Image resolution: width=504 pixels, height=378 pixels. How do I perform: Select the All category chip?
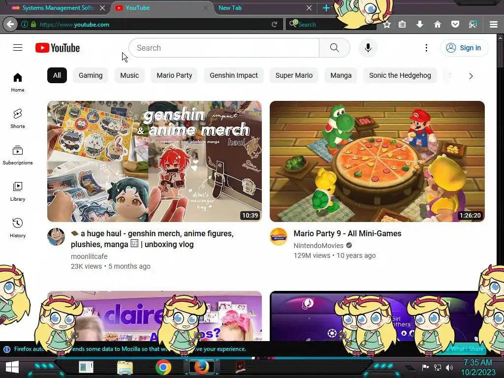[x=57, y=75]
